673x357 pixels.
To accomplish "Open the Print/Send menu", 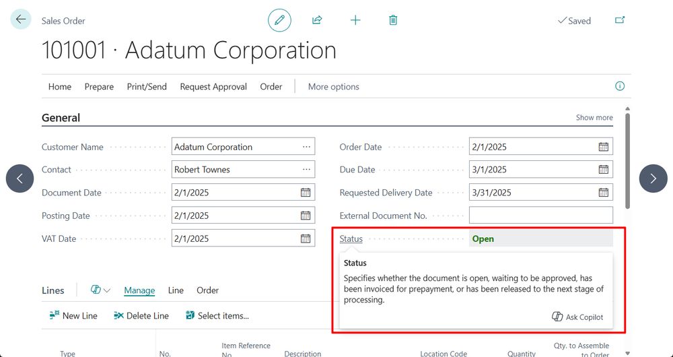I will click(x=147, y=87).
